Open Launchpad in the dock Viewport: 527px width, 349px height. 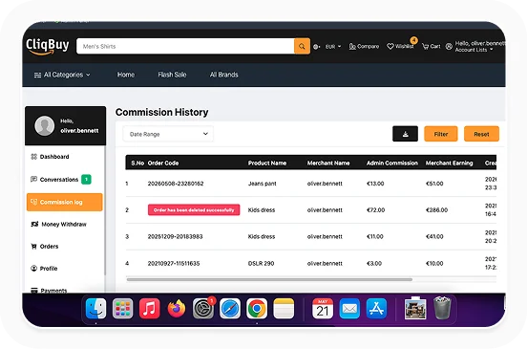(122, 308)
